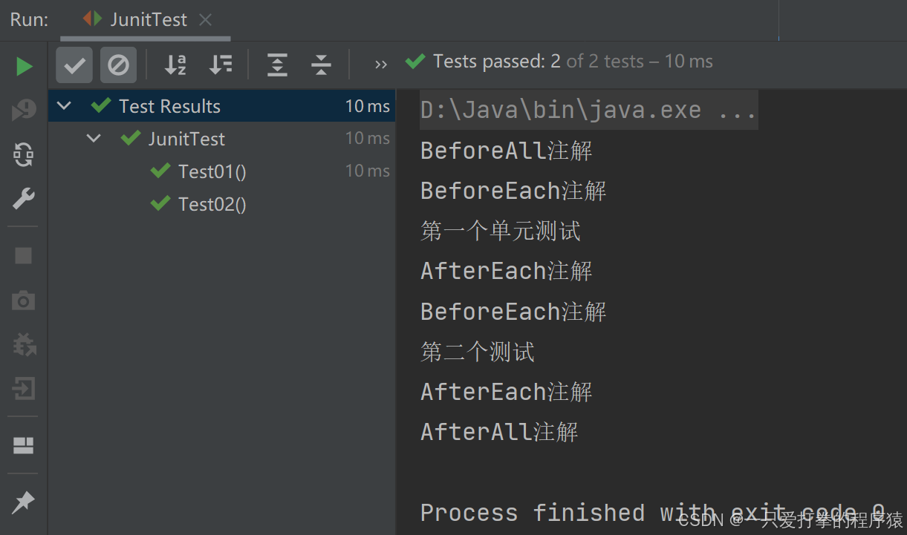Viewport: 907px width, 535px height.
Task: Click Rerun Failed Tests icon
Action: click(25, 110)
